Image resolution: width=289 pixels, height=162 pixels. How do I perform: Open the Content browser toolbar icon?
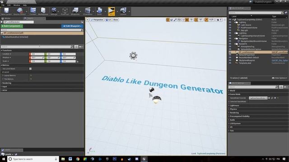tap(33, 11)
